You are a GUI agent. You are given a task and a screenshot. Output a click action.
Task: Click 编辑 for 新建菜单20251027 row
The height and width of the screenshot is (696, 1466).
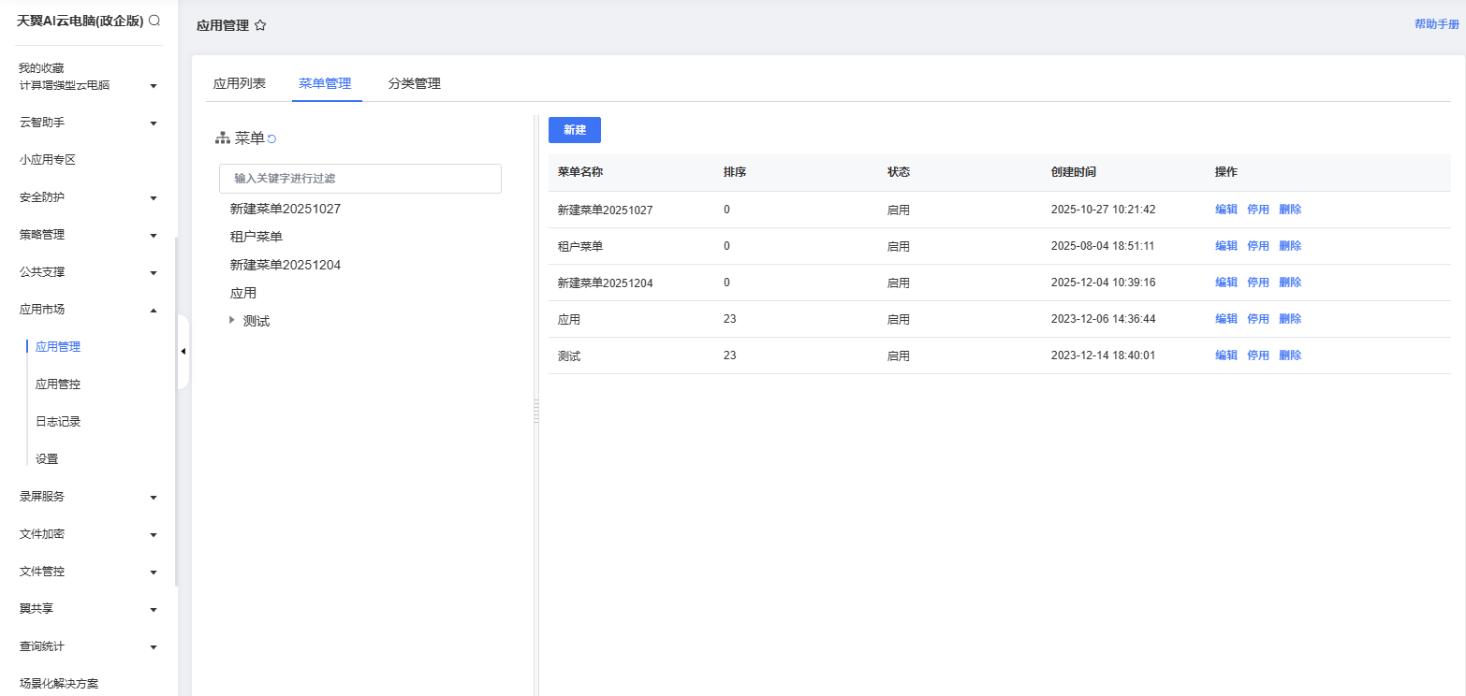(1226, 210)
